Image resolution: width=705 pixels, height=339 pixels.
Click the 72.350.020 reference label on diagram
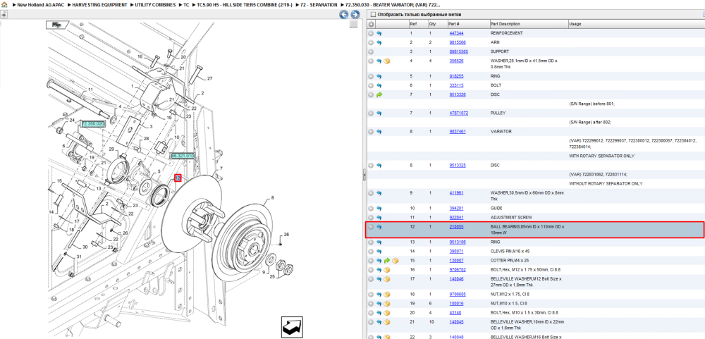(92, 123)
